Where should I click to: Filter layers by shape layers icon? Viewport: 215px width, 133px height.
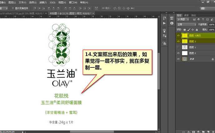(207, 19)
